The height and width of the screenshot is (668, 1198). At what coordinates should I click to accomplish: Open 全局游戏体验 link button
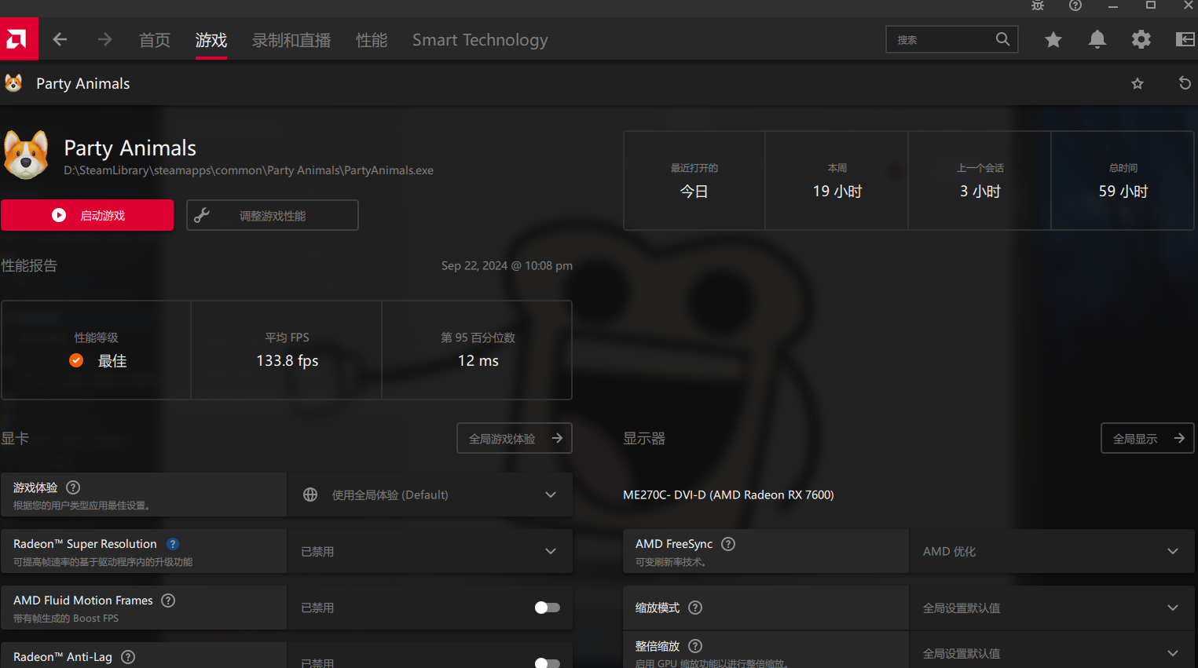515,438
